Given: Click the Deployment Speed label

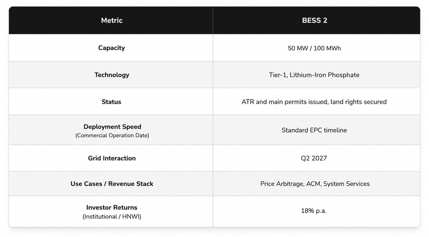Looking at the screenshot, I should pos(112,127).
